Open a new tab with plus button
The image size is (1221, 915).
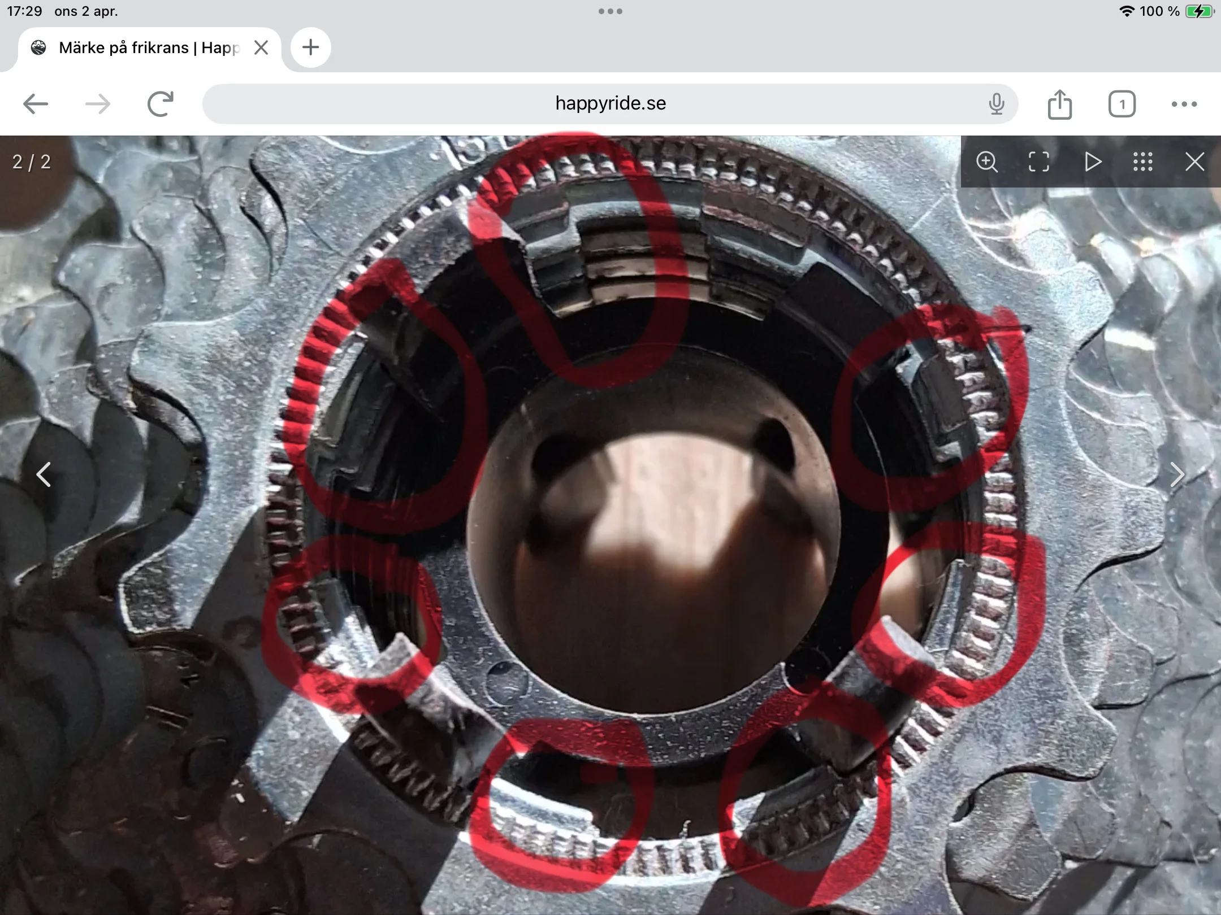310,47
